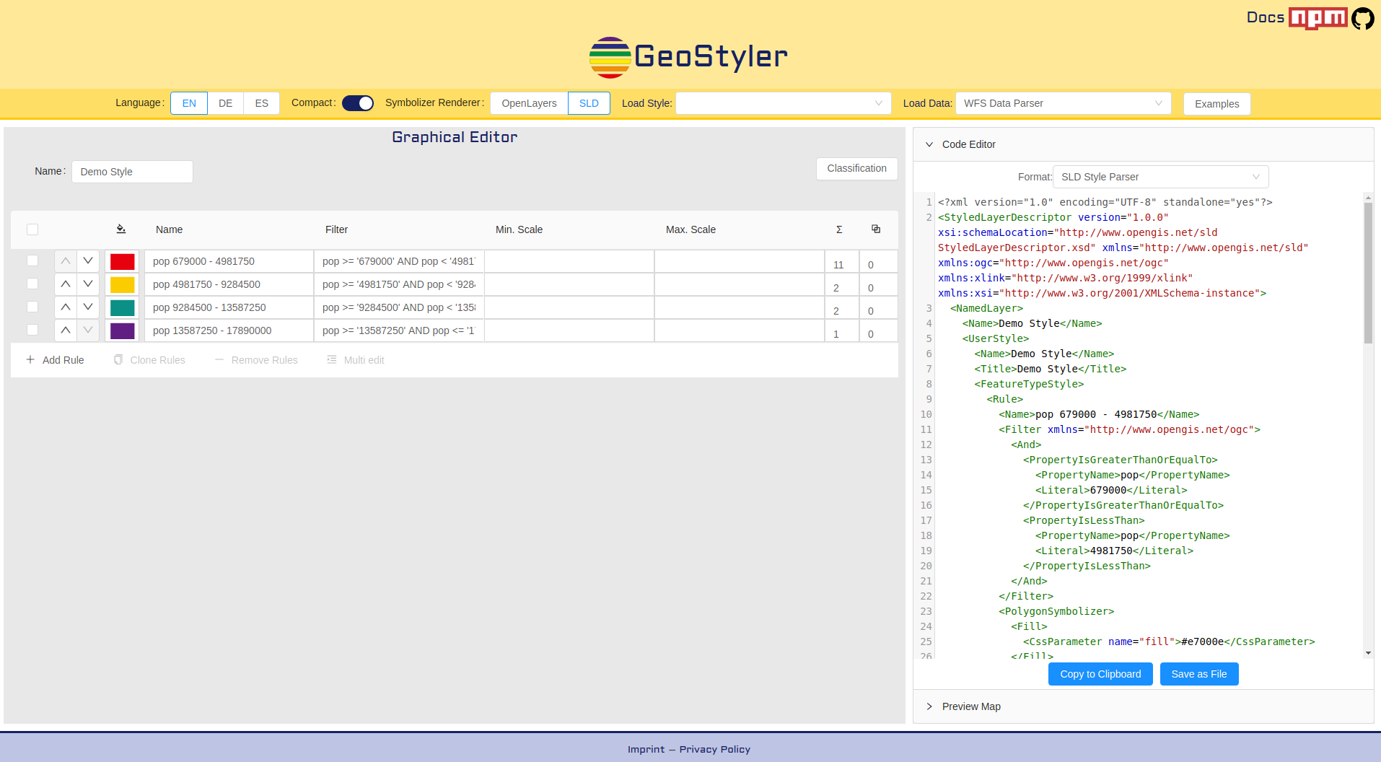This screenshot has width=1381, height=762.
Task: Click the Name column header
Action: (x=170, y=229)
